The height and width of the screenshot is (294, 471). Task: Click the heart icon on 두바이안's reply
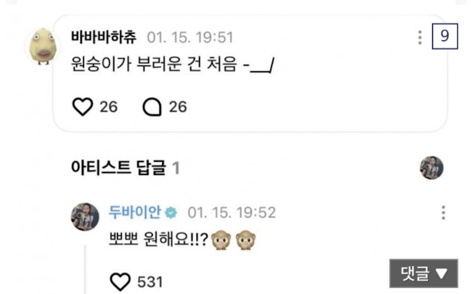(119, 282)
